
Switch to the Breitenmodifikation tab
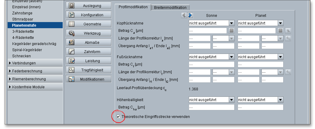click(x=170, y=7)
